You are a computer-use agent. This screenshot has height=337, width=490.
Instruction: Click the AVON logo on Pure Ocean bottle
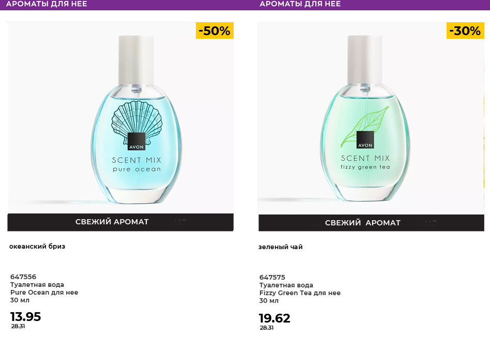point(136,142)
